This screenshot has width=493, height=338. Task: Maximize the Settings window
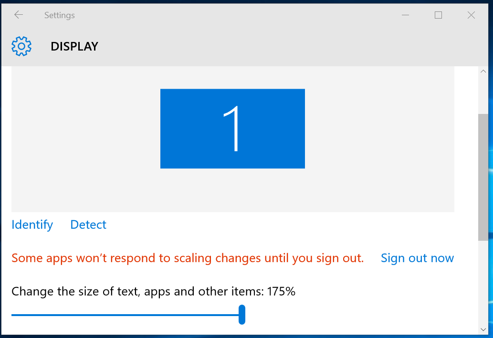click(438, 15)
